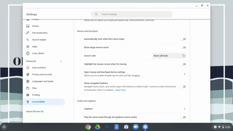This screenshot has height=131, width=233.
Task: Click the 'Allows you to enable/disable tap-to-click' text
Action: (x=112, y=76)
